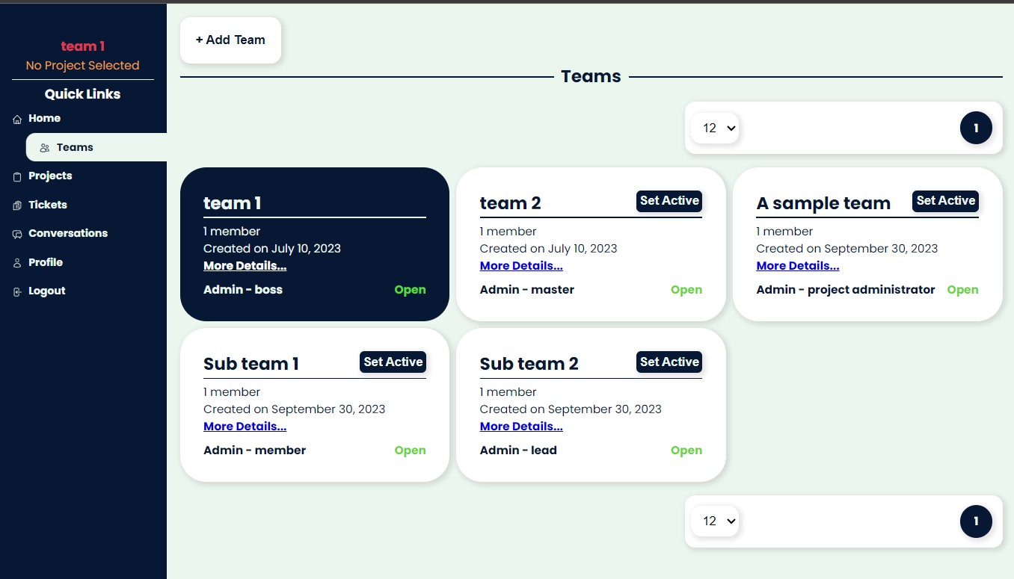The width and height of the screenshot is (1014, 579).
Task: Click the 1 member text on team 2
Action: click(508, 232)
